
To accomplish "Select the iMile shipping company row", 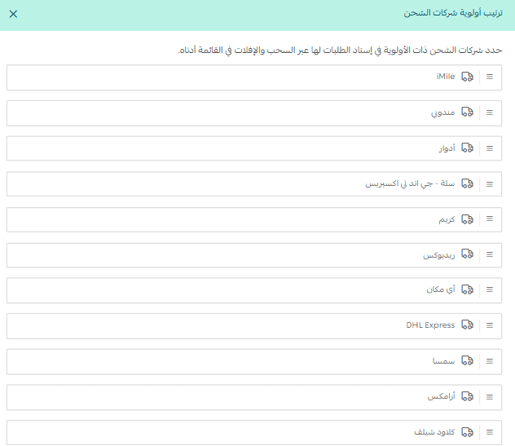I will (244, 77).
